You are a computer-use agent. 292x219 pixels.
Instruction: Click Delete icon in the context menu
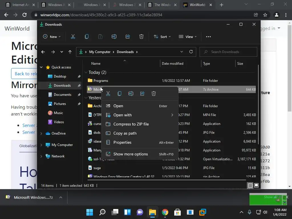(154, 94)
